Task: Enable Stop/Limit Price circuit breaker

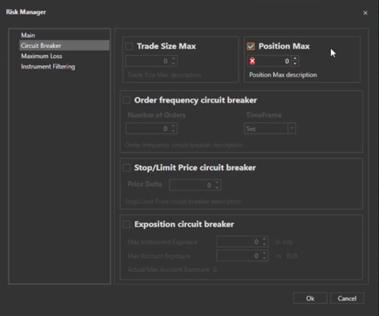Action: (x=127, y=168)
